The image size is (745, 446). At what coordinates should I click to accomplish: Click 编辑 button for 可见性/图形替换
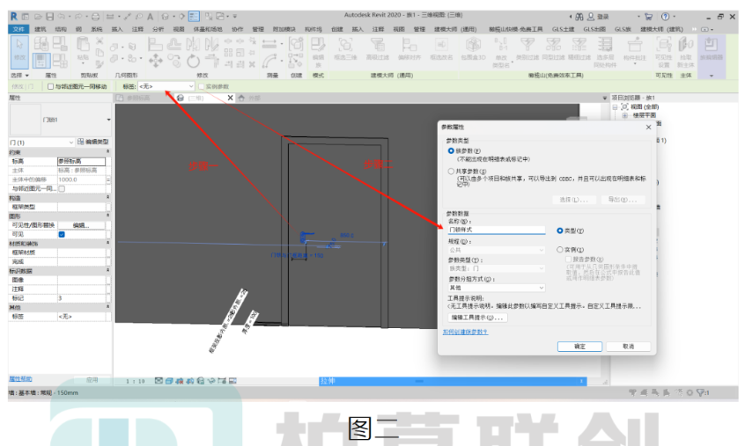click(81, 225)
